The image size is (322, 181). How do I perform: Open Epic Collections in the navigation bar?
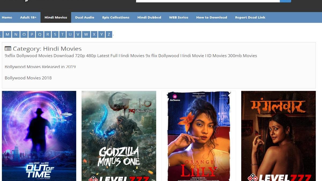point(116,17)
